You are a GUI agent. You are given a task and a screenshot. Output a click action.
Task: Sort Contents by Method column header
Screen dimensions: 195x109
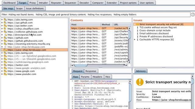(107, 25)
